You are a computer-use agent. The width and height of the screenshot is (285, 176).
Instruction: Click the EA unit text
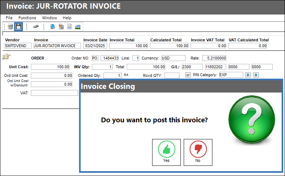[x=126, y=75]
